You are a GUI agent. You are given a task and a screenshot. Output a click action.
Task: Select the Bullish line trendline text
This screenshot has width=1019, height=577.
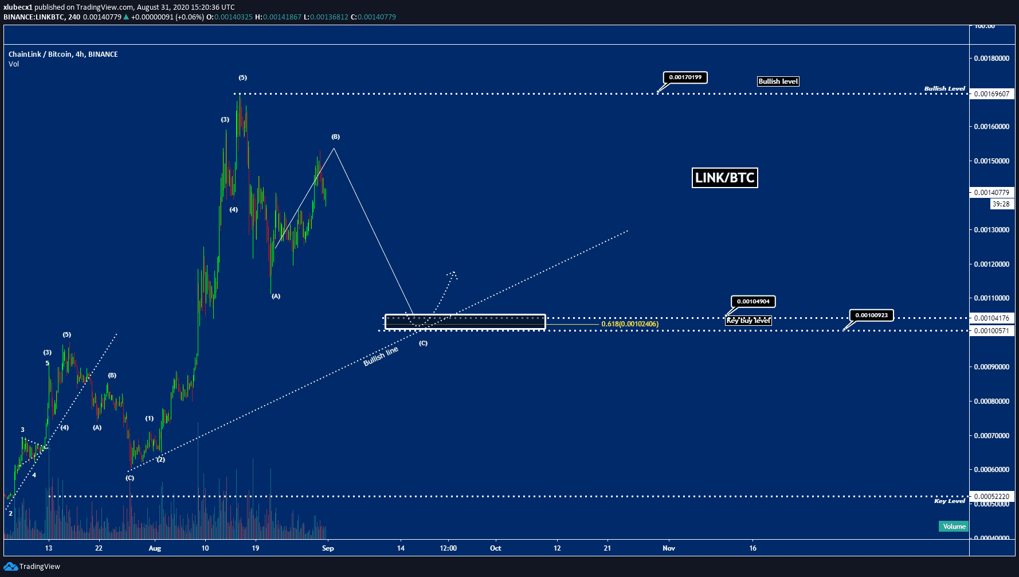tap(381, 357)
